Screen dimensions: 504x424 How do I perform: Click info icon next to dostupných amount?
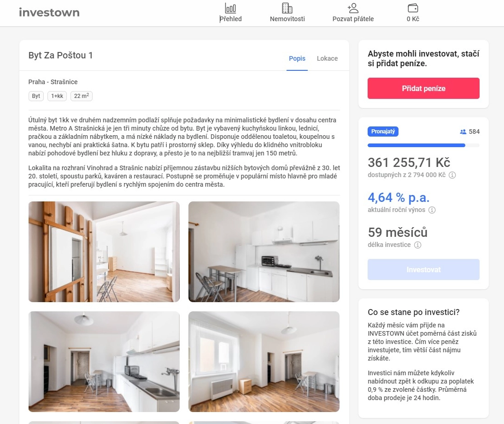pos(452,175)
